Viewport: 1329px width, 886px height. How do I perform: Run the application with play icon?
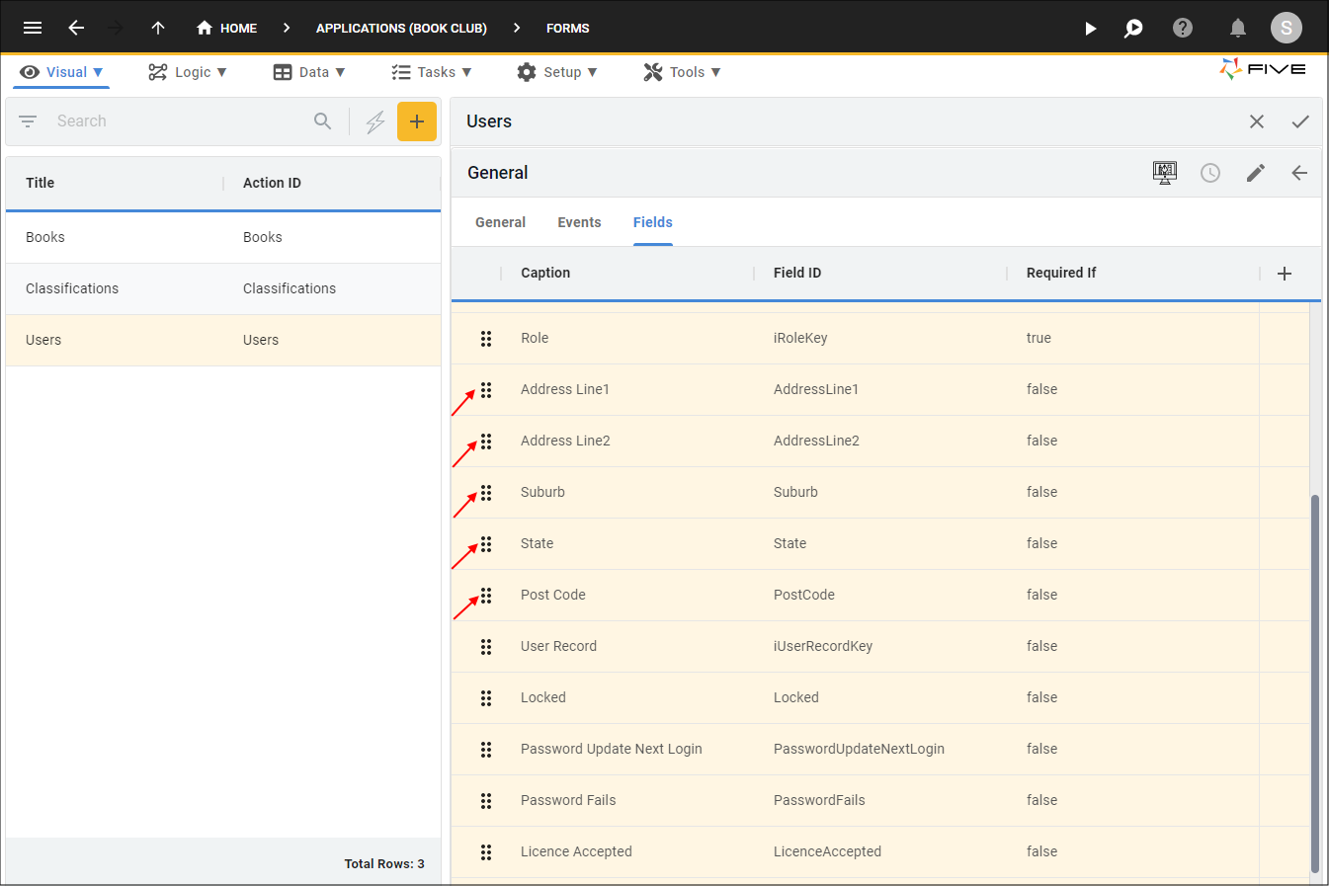pos(1090,28)
